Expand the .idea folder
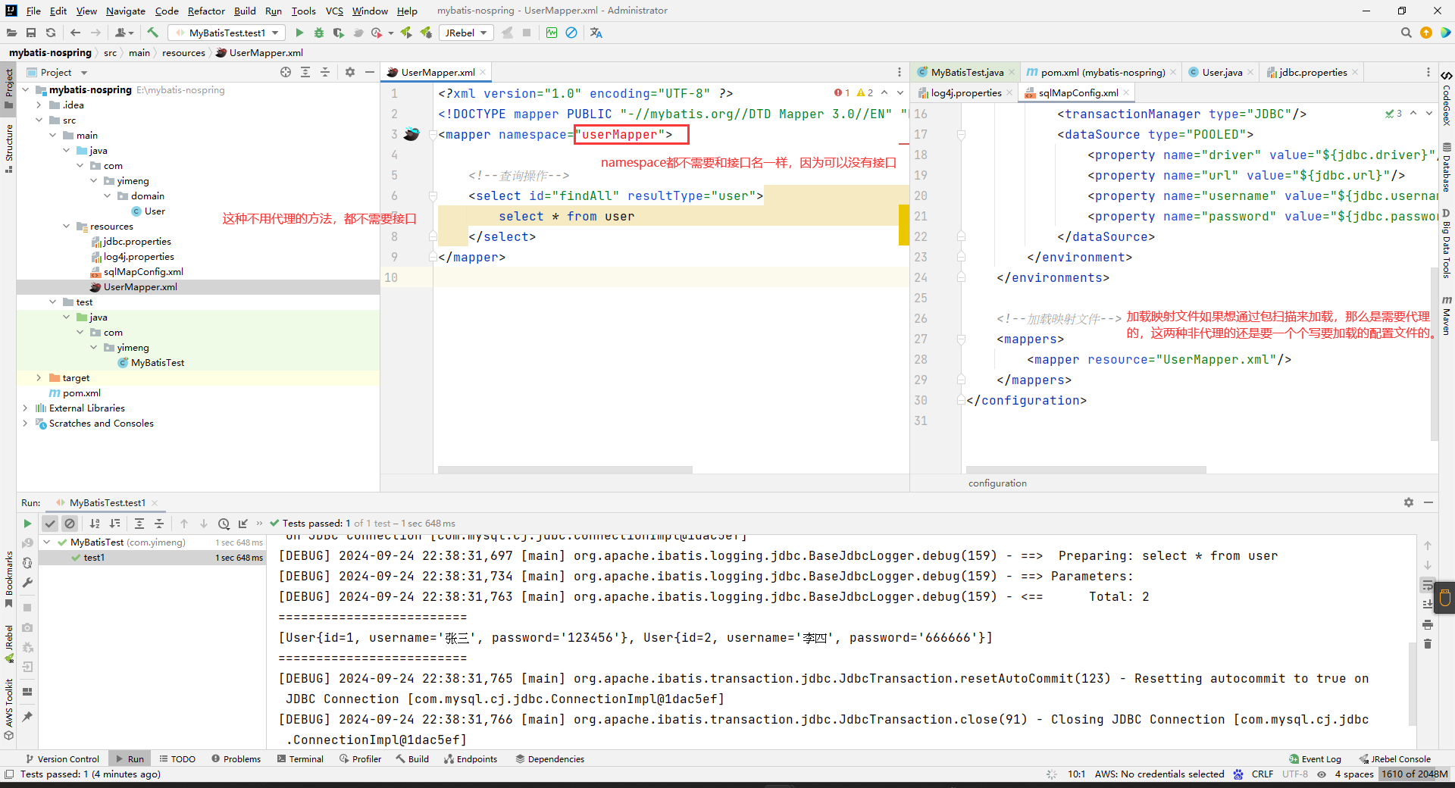The width and height of the screenshot is (1455, 788). tap(39, 105)
